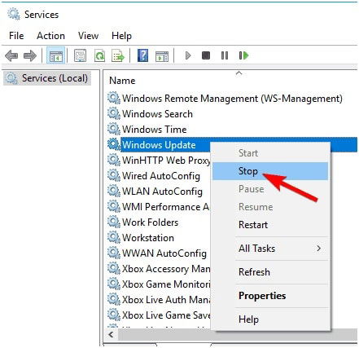
Task: Click the blue Help question-mark icon
Action: 142,55
